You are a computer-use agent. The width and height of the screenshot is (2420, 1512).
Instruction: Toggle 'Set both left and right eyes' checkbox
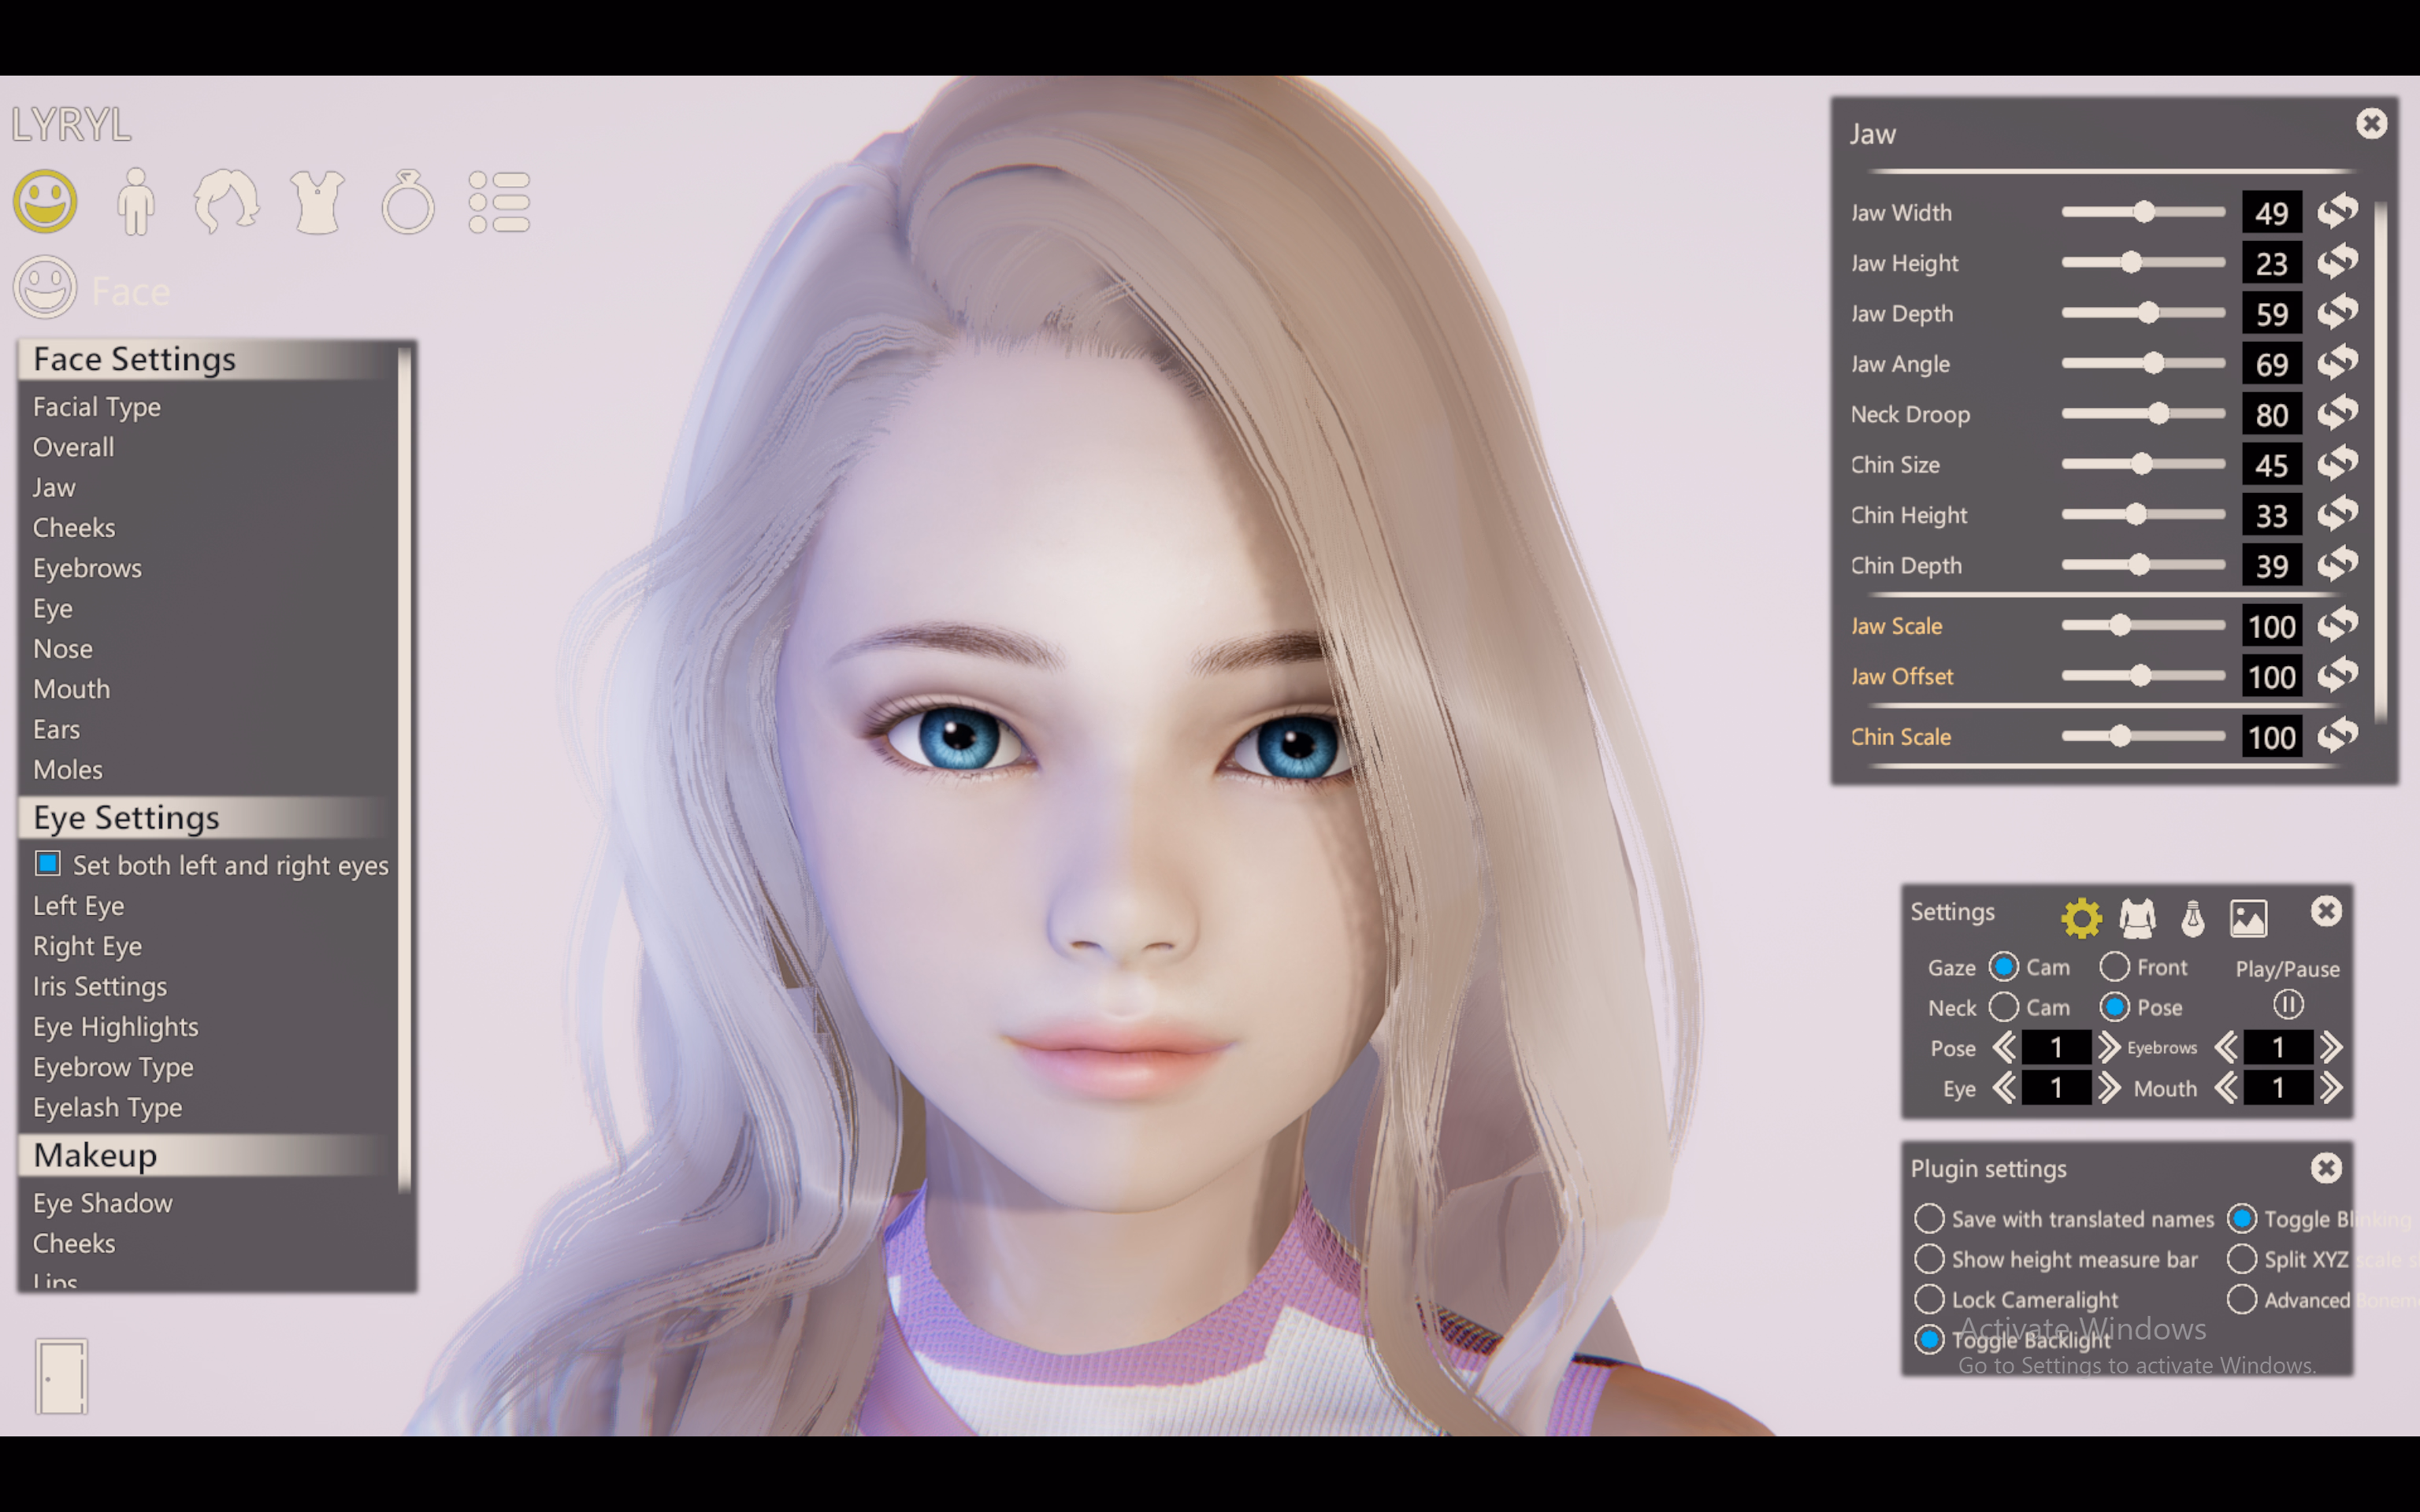coord(48,863)
